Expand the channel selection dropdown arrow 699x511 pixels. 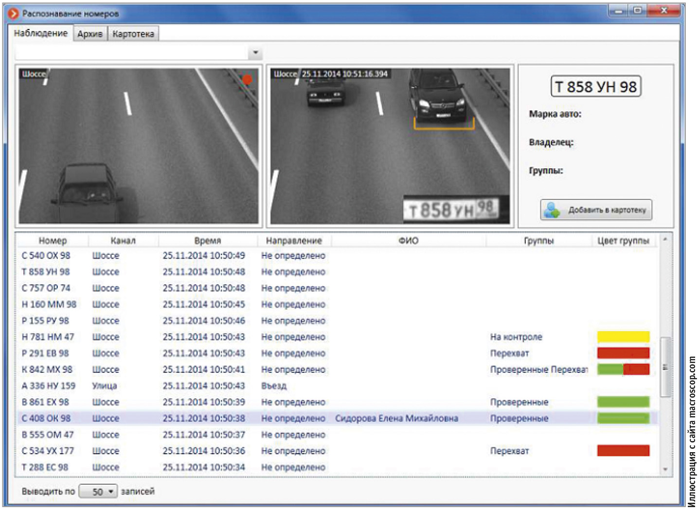coord(255,53)
